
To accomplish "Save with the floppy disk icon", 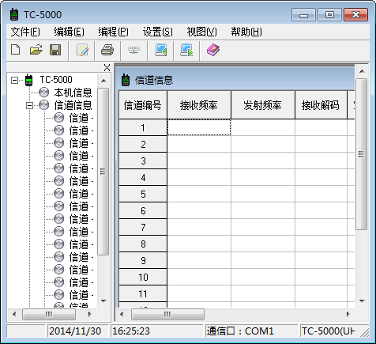I will point(55,50).
